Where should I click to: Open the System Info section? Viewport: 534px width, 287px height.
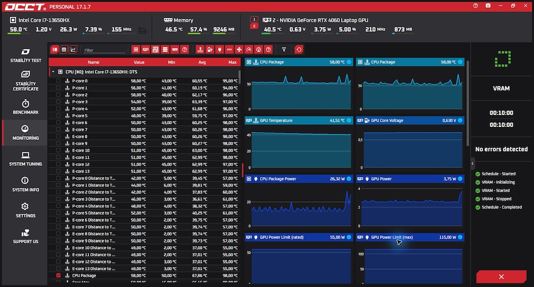(x=26, y=185)
